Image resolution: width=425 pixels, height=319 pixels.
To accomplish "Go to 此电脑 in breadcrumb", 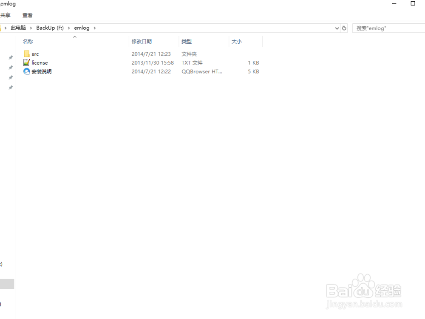I will 18,28.
